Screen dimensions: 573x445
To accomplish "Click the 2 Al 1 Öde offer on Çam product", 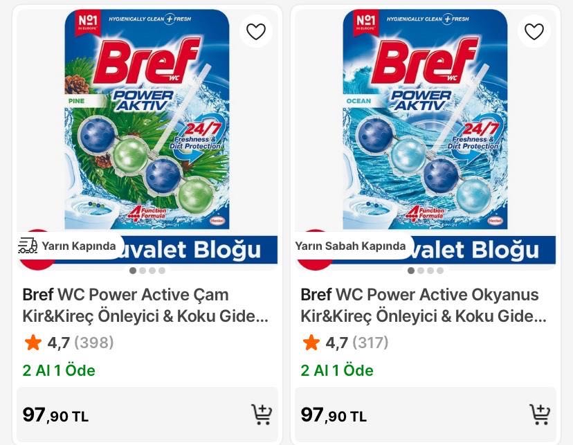I will tap(59, 370).
